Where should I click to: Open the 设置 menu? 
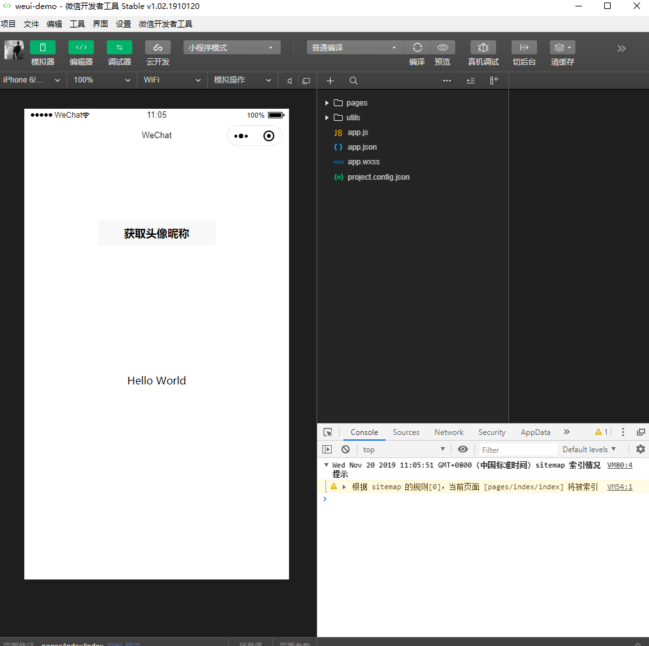(123, 24)
